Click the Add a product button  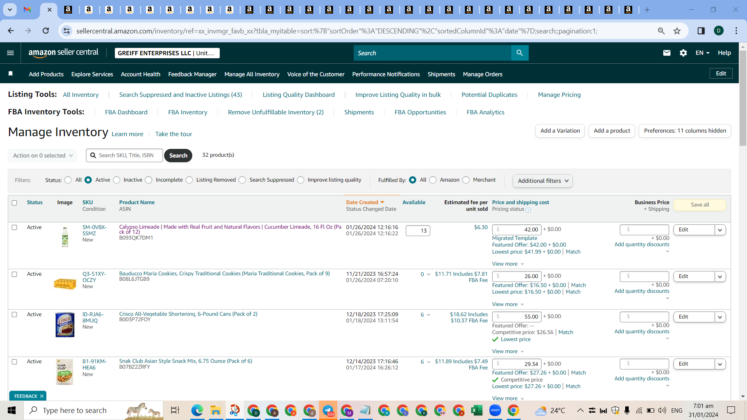[612, 131]
